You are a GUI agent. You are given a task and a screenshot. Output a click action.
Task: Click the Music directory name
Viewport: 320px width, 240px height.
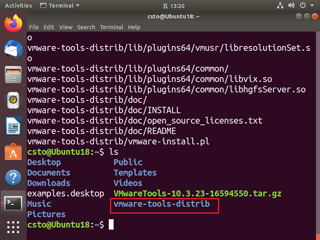click(39, 204)
